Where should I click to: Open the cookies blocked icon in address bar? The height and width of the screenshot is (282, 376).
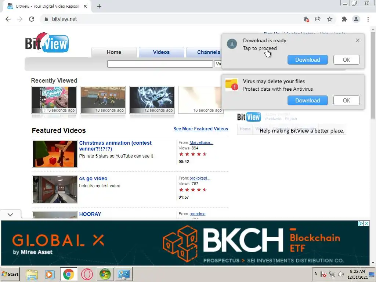pos(306,19)
